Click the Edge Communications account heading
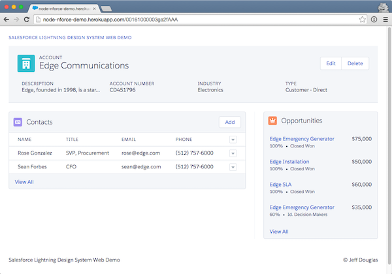392x274 pixels. coord(84,65)
